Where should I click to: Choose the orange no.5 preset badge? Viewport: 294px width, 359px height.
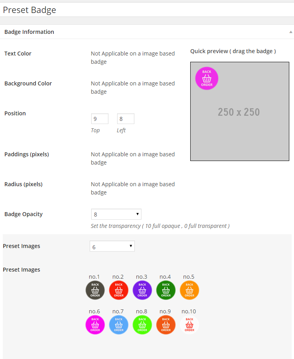coord(189,290)
